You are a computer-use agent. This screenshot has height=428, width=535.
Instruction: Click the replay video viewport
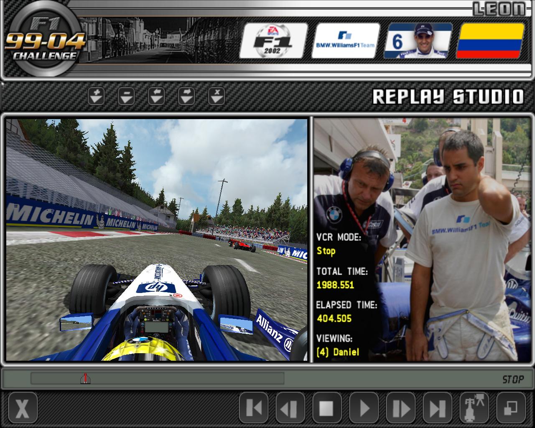(x=157, y=240)
